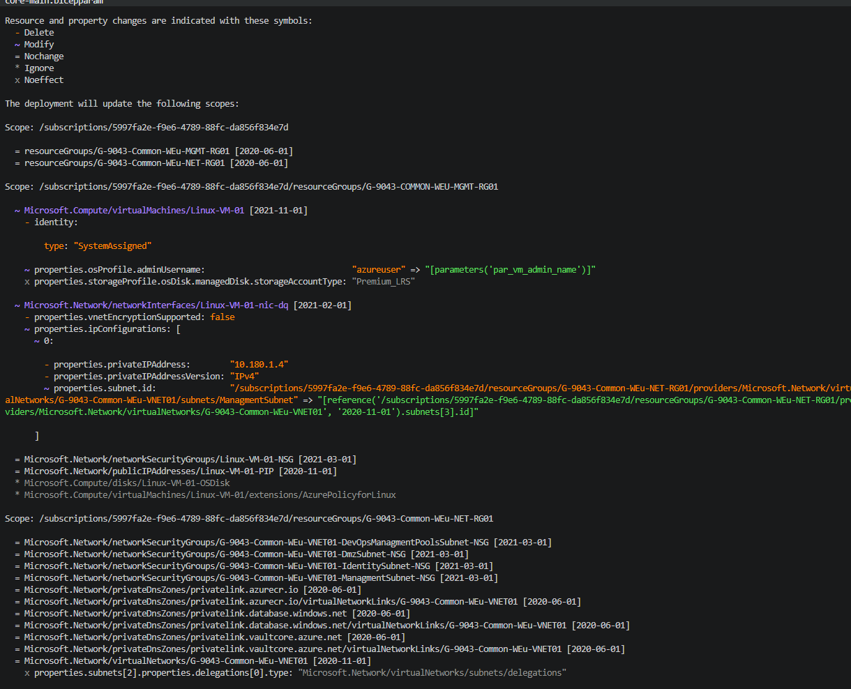Viewport: 851px width, 689px height.
Task: Click the privatelink.azurecr.io DNS zone line
Action: [x=188, y=589]
